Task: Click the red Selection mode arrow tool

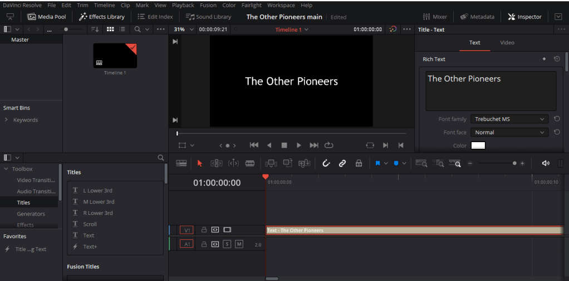Action: point(200,163)
